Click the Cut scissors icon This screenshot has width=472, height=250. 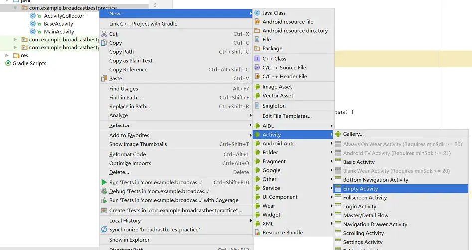(104, 34)
